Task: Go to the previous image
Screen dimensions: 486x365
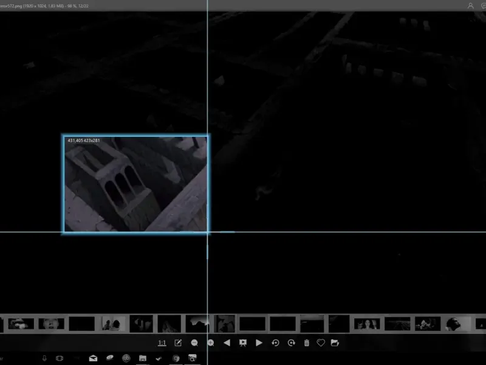Action: 227,343
